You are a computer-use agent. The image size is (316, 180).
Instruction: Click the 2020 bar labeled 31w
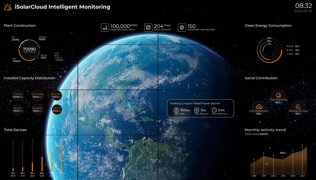coord(32,155)
